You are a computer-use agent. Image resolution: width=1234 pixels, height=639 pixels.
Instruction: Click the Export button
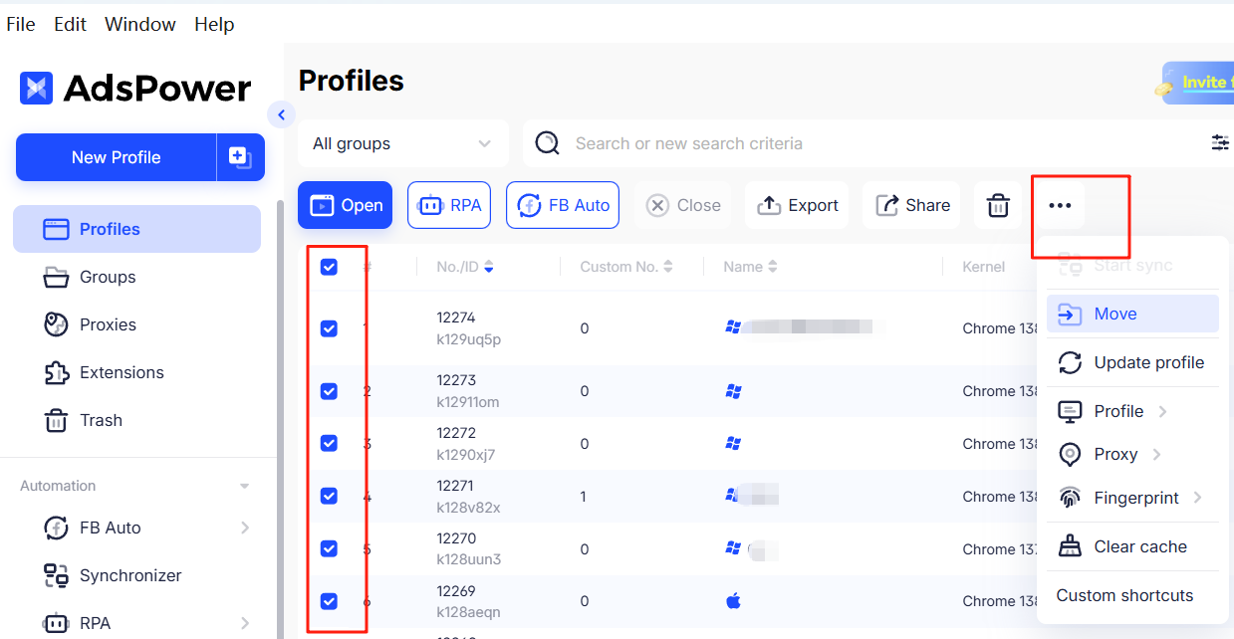(797, 205)
